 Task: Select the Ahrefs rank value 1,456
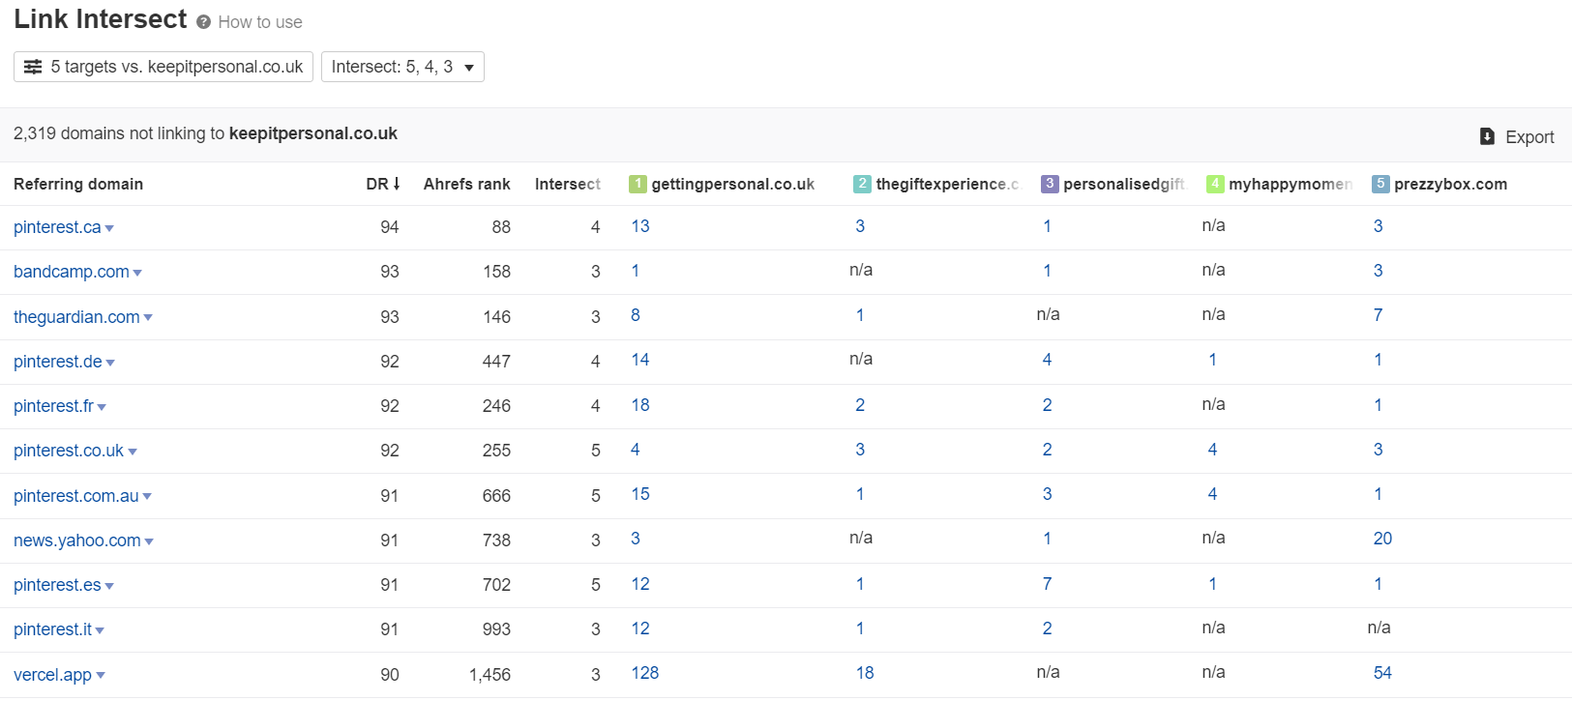coord(489,675)
